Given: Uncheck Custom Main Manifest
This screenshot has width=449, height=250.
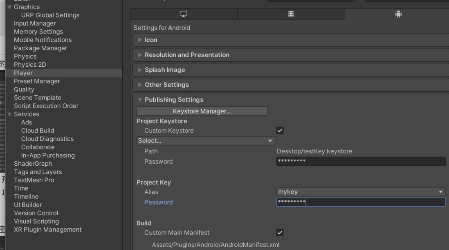Looking at the screenshot, I should pos(280,232).
